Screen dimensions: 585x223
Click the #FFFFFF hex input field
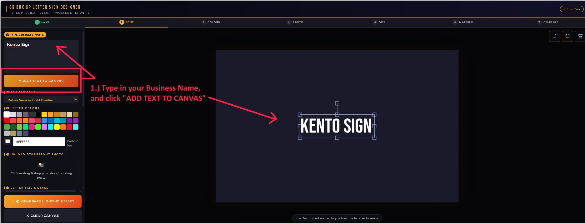[x=39, y=141]
